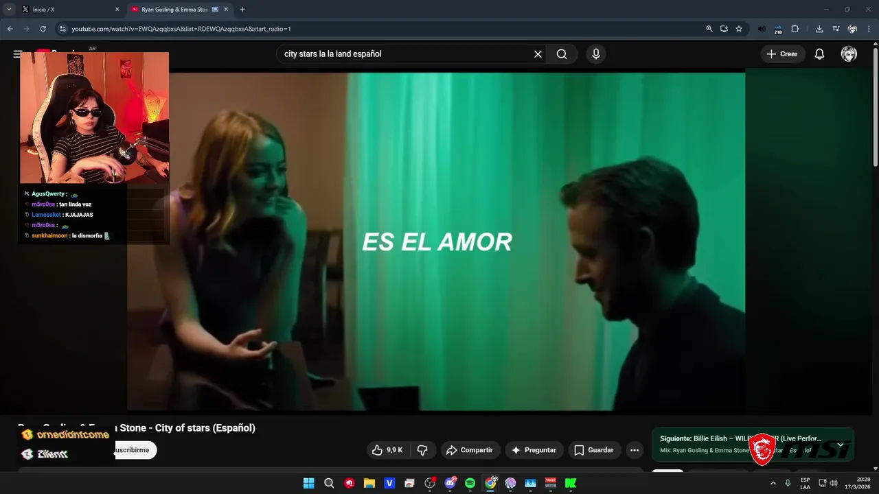The height and width of the screenshot is (494, 879).
Task: Switch ESP LAA input language
Action: tap(806, 483)
